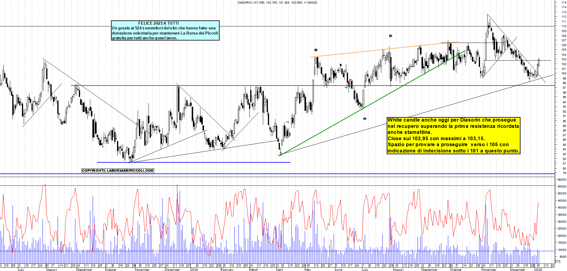The width and height of the screenshot is (567, 271).
Task: Select the short blue support line near 81
Action: click(x=193, y=162)
